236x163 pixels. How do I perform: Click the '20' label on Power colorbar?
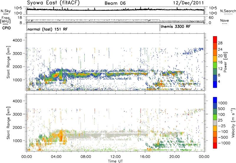click(220, 56)
